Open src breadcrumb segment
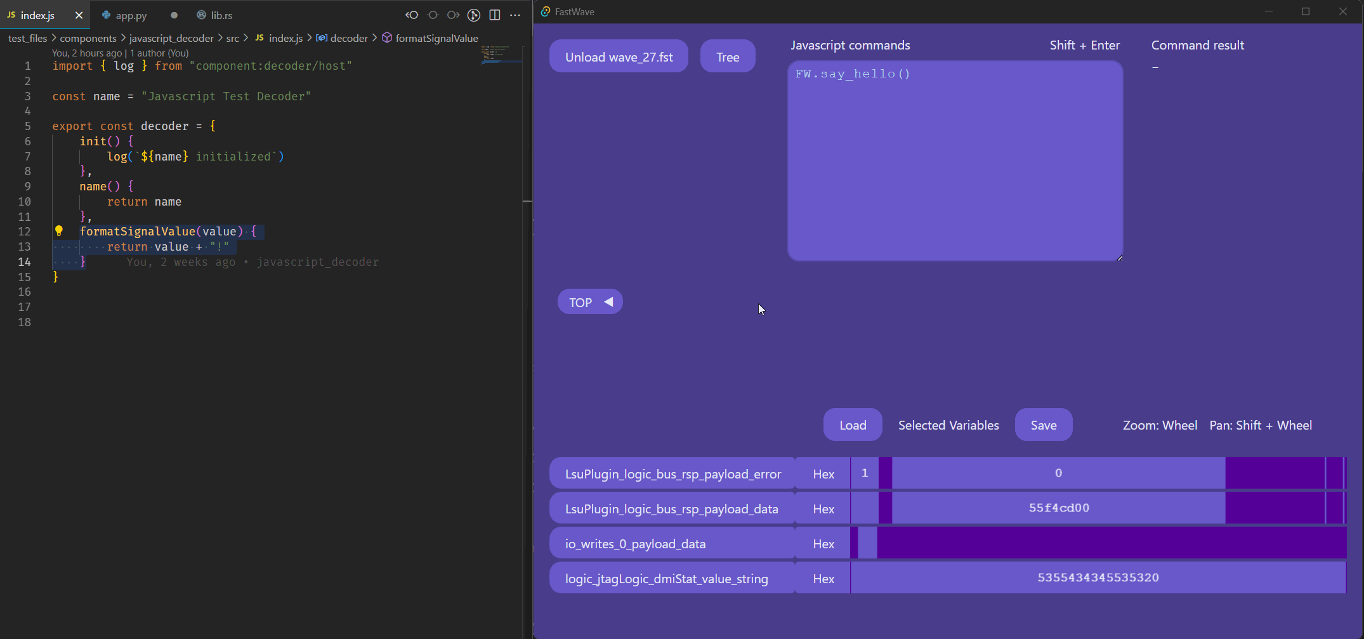The image size is (1364, 639). pyautogui.click(x=233, y=38)
